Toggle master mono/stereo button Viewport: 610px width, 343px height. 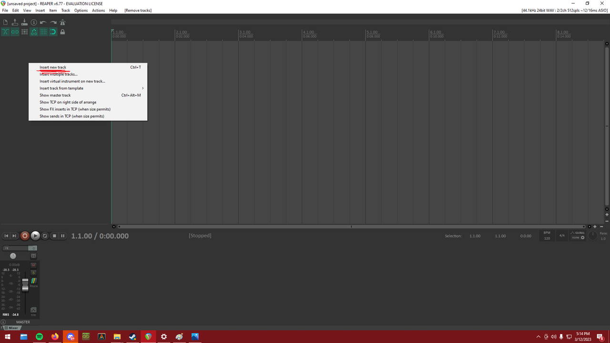[x=33, y=256]
